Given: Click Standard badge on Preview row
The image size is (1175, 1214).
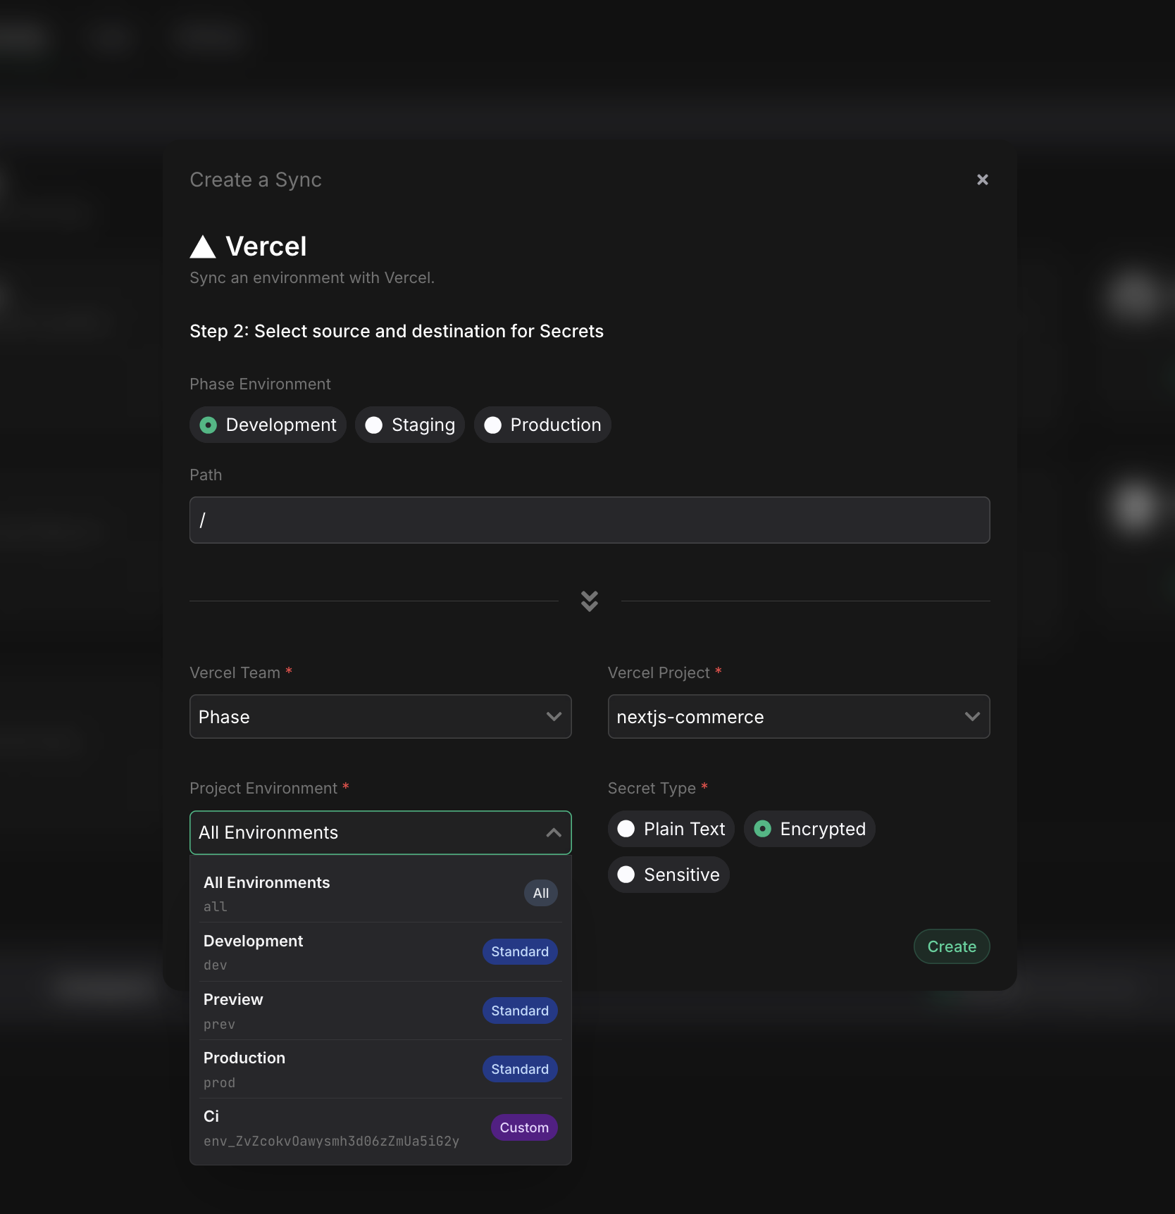Looking at the screenshot, I should (x=520, y=1010).
